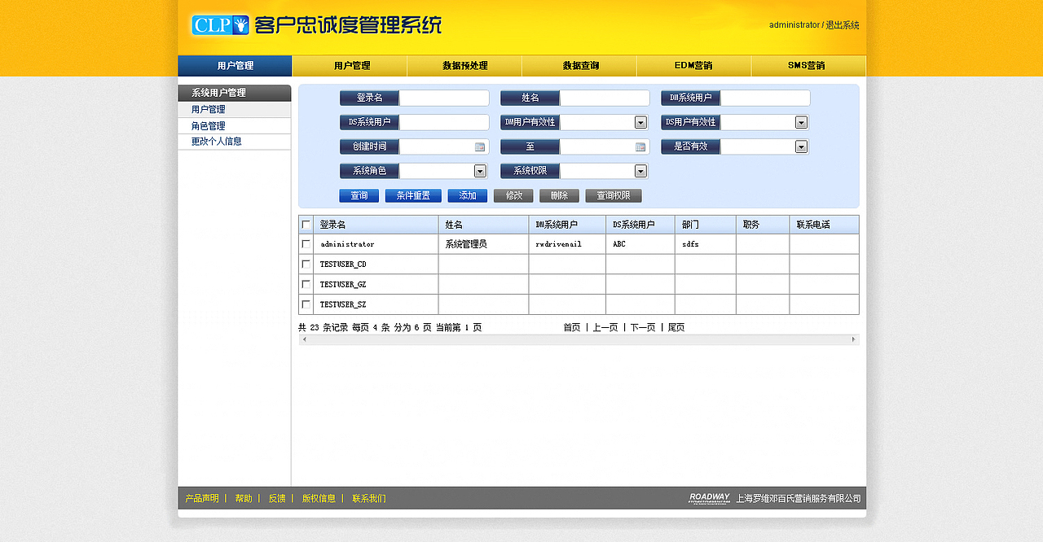1043x542 pixels.
Task: Click the CLP logo icon
Action: point(220,25)
